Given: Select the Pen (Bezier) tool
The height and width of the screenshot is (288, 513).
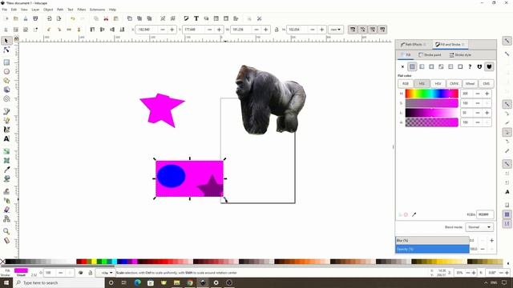Looking at the screenshot, I should point(6,111).
